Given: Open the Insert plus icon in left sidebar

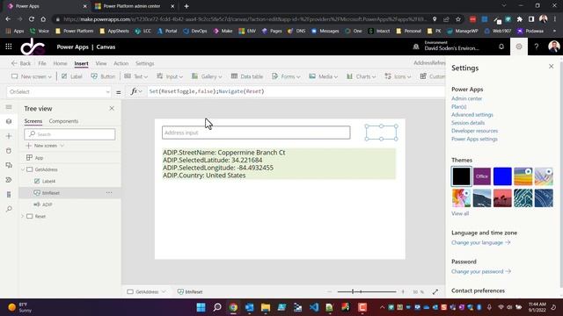Looking at the screenshot, I should tap(9, 136).
